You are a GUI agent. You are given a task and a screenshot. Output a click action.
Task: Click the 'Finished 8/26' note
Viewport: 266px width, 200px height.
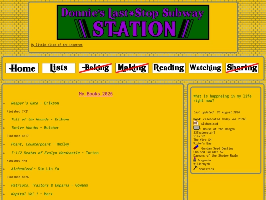tap(17, 177)
